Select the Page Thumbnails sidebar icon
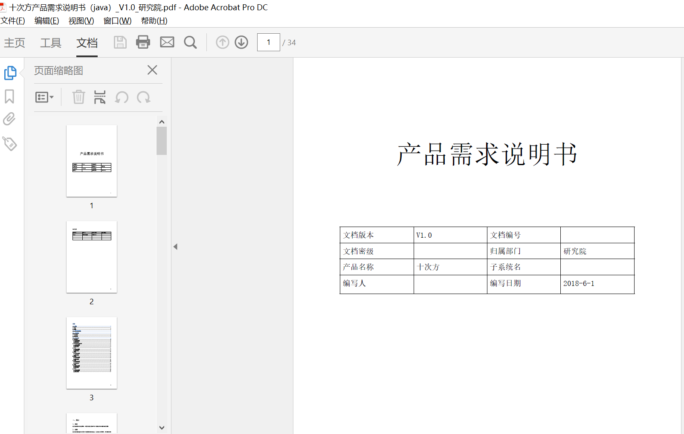The width and height of the screenshot is (684, 434). pyautogui.click(x=10, y=73)
